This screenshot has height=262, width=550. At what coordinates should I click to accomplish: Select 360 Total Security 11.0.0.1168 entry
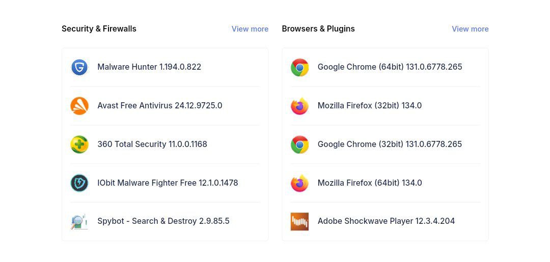152,144
